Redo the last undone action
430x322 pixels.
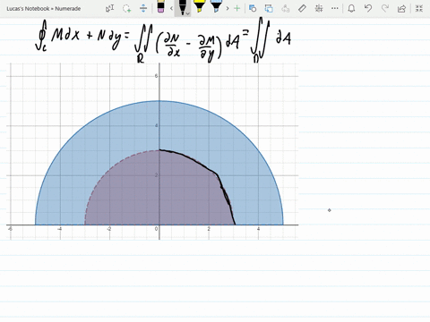click(x=385, y=8)
